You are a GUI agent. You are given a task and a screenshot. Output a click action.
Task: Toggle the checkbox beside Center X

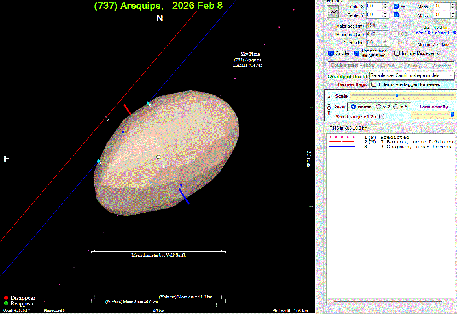pyautogui.click(x=396, y=6)
